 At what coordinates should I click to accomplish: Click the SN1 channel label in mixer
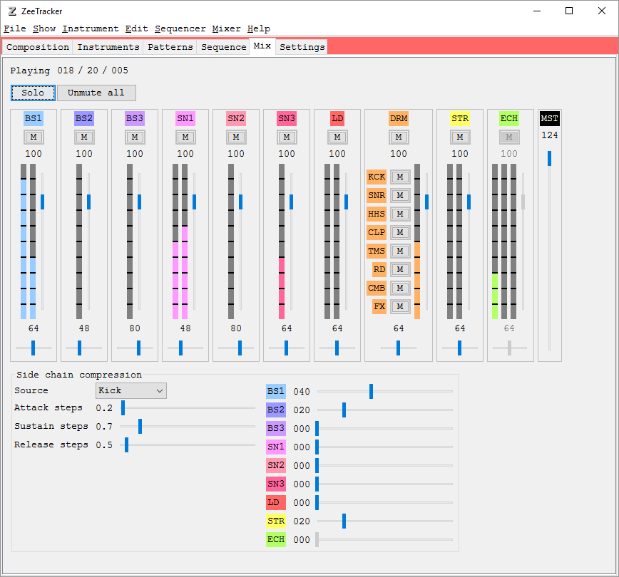[185, 118]
